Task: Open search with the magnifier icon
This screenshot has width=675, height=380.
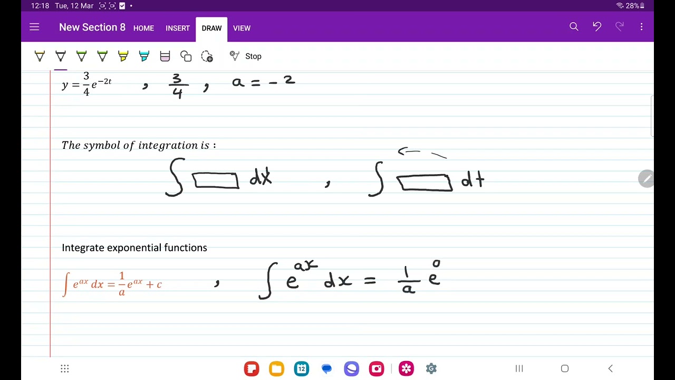Action: 574,26
